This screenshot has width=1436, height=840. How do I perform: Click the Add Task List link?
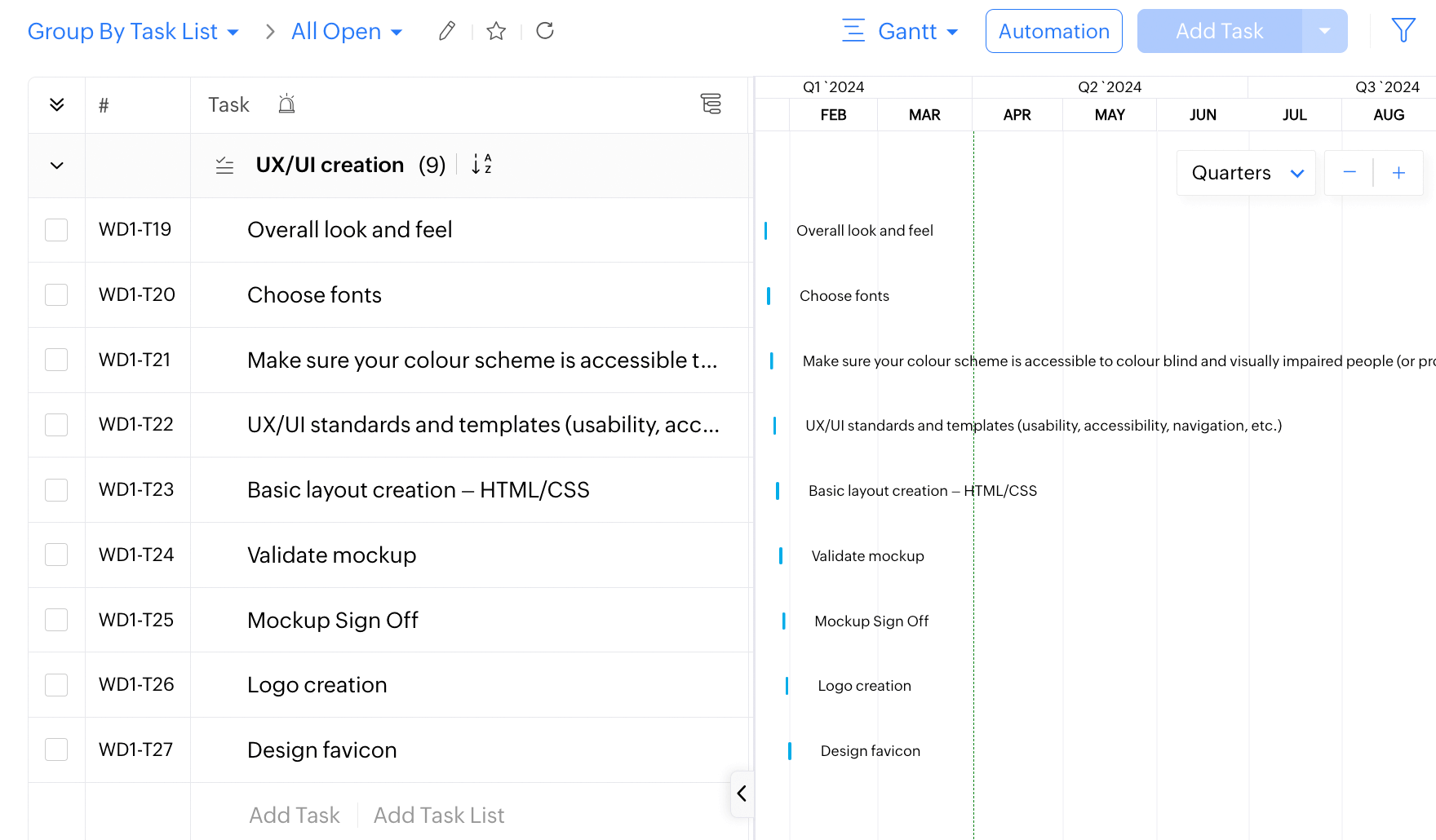pos(438,816)
